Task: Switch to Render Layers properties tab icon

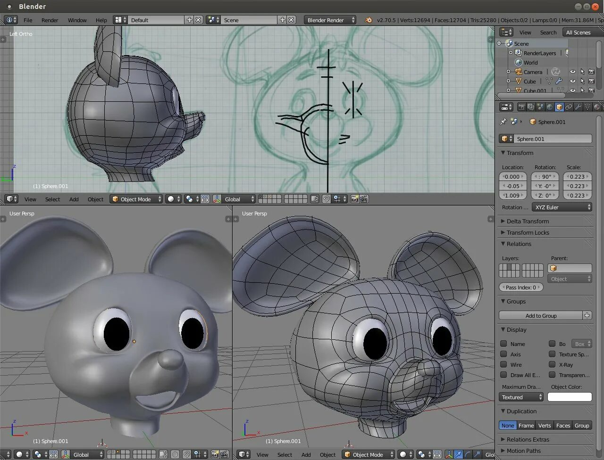Action: (x=531, y=107)
